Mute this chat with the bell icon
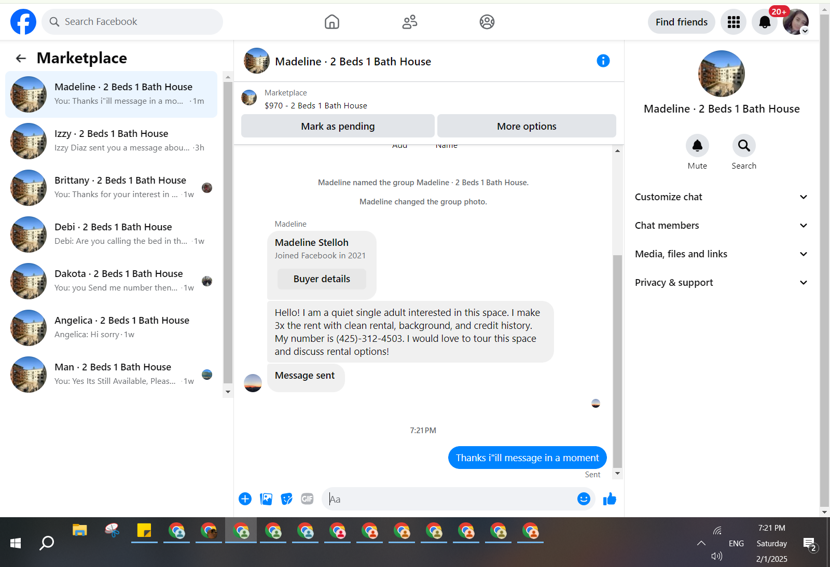Image resolution: width=830 pixels, height=567 pixels. pyautogui.click(x=697, y=145)
